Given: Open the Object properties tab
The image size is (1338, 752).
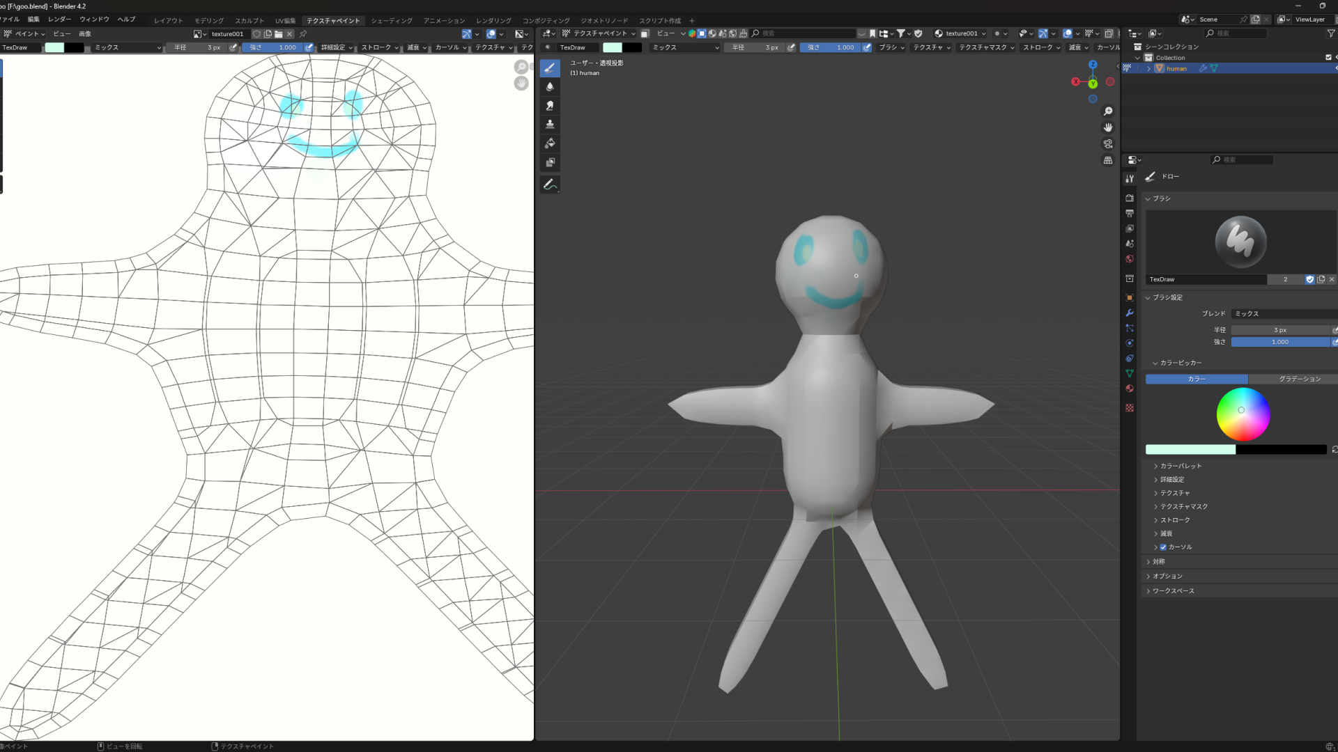Looking at the screenshot, I should 1130,297.
